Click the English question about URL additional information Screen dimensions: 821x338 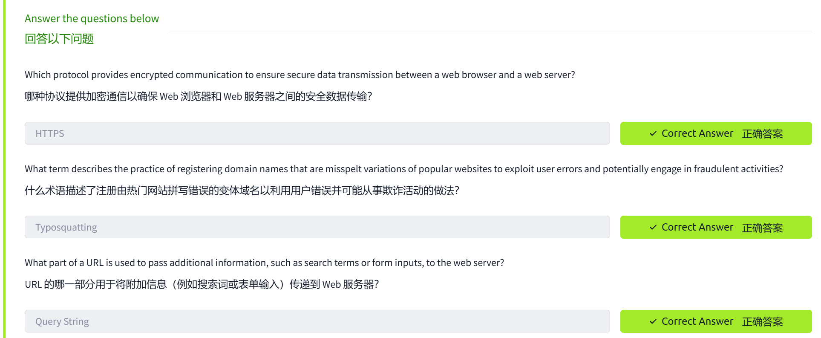click(264, 263)
